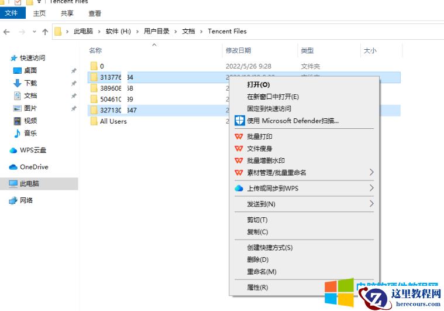Click the OneDrive cloud icon
This screenshot has width=444, height=311.
pyautogui.click(x=13, y=167)
